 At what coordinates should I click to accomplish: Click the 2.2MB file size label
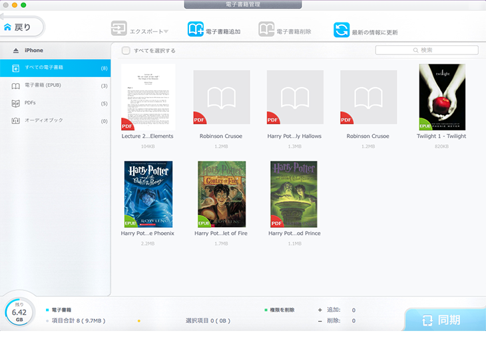coord(148,244)
